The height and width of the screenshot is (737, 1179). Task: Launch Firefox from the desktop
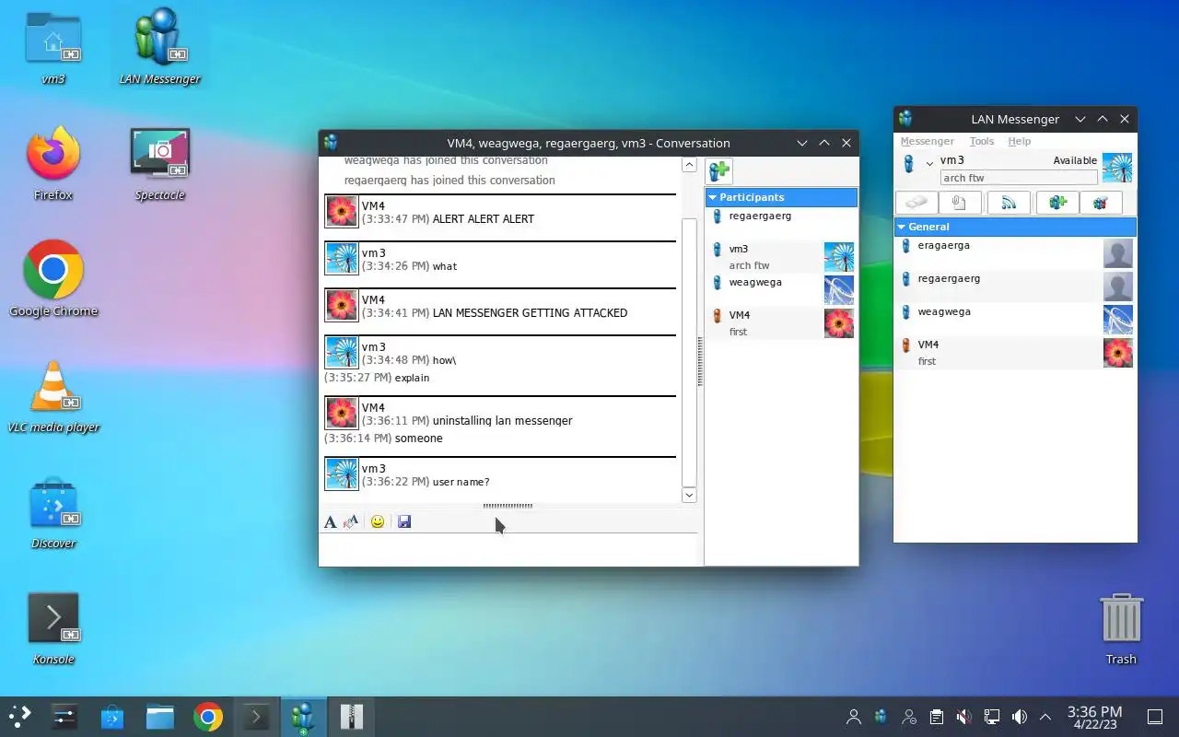pyautogui.click(x=53, y=164)
